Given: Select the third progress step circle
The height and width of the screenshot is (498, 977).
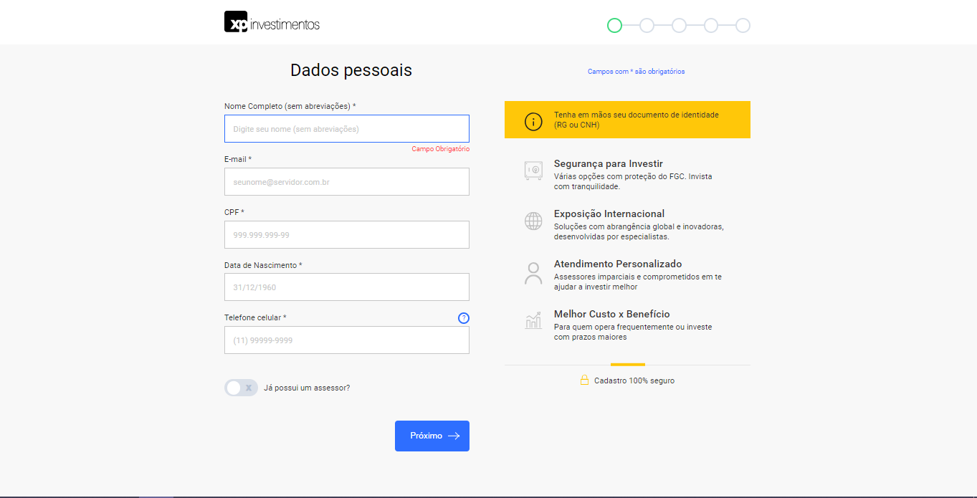Looking at the screenshot, I should [x=679, y=26].
